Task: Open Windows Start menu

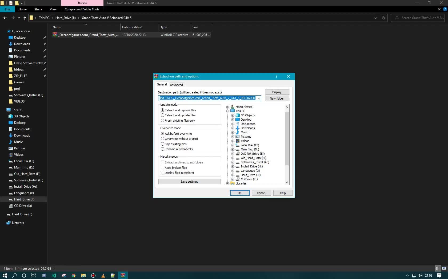Action: pyautogui.click(x=5, y=276)
